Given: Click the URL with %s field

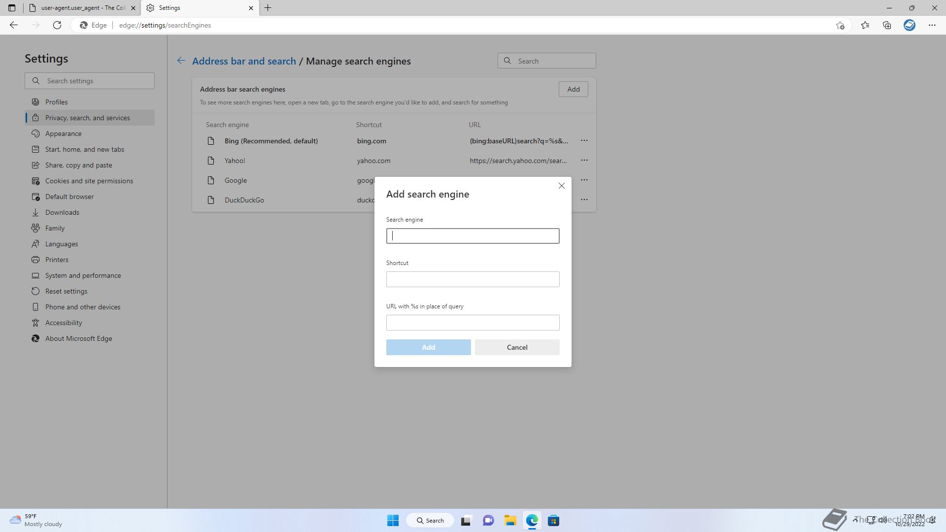Looking at the screenshot, I should pyautogui.click(x=473, y=323).
